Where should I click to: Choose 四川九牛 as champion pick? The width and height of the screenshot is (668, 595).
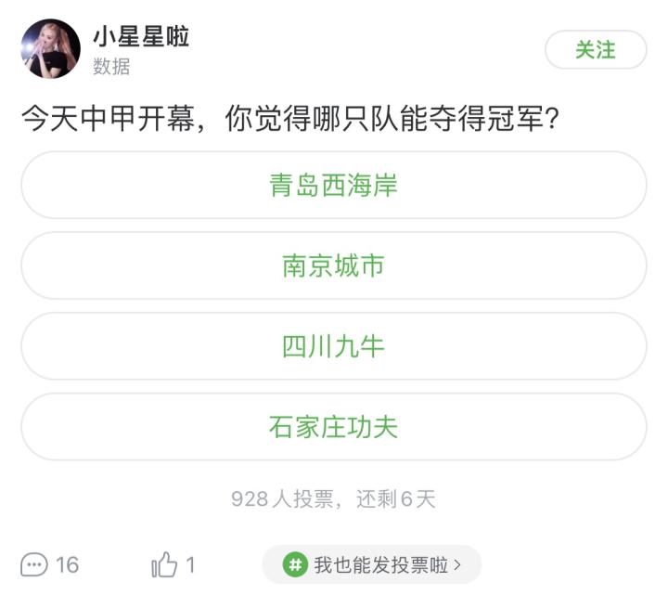coord(334,346)
